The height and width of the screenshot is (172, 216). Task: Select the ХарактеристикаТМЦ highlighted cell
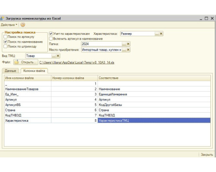point(154,120)
